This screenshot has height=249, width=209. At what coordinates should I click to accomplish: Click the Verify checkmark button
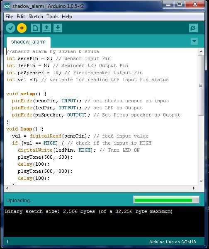click(x=10, y=28)
